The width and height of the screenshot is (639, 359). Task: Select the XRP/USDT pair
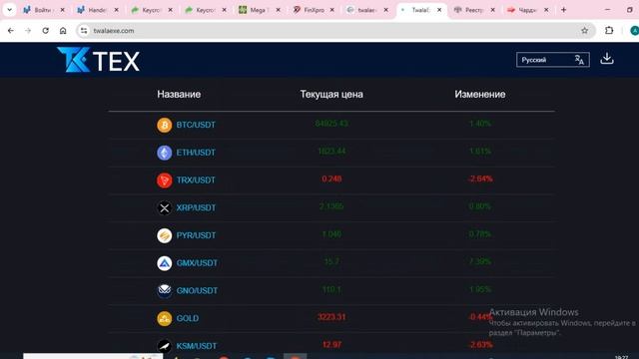click(x=196, y=208)
